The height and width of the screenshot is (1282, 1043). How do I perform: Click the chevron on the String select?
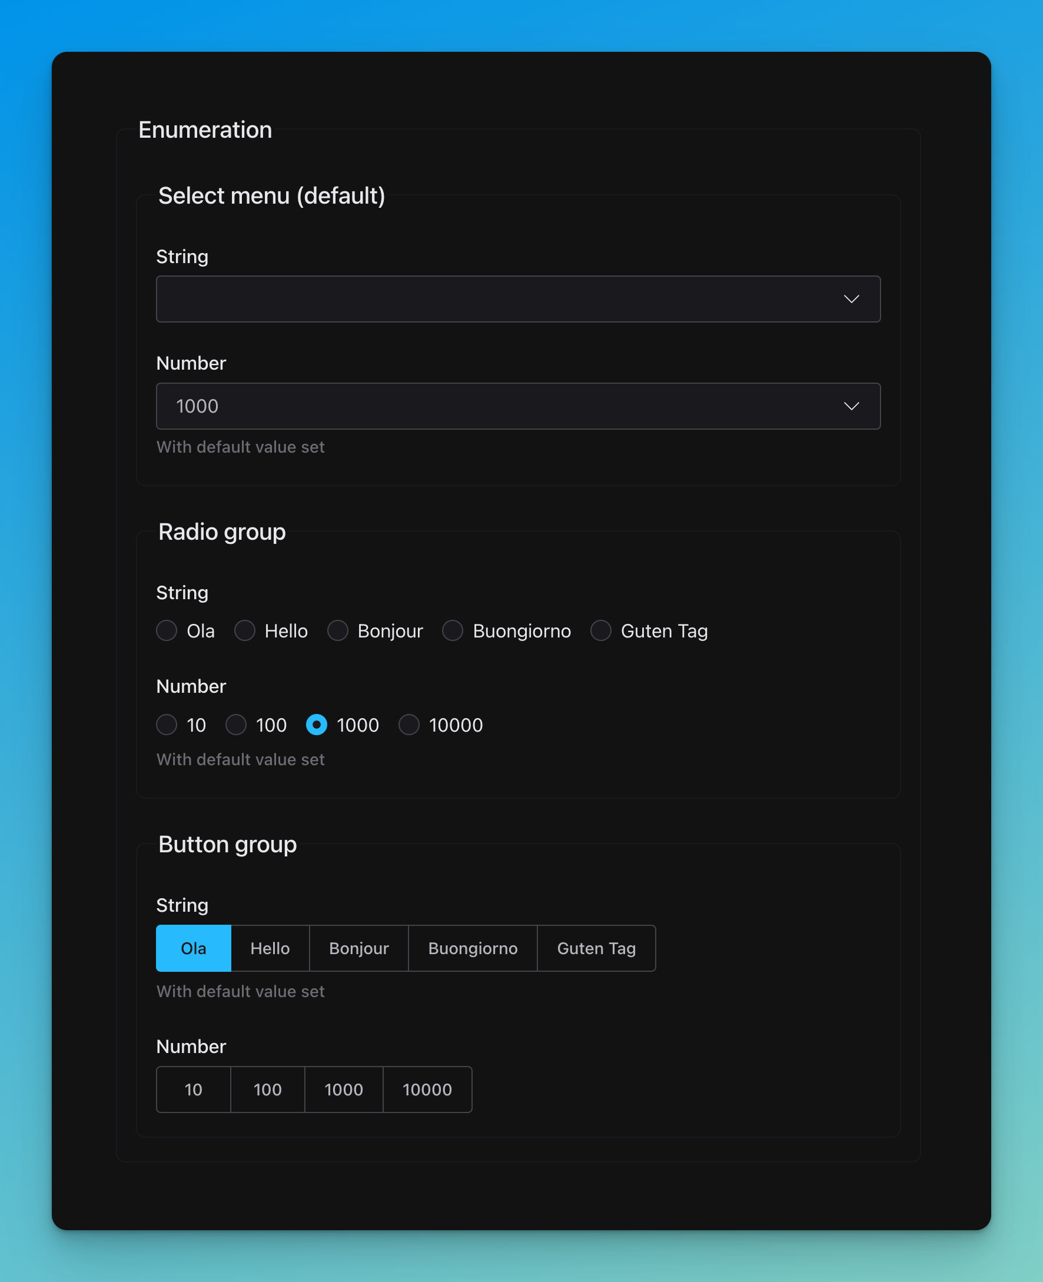(x=851, y=299)
